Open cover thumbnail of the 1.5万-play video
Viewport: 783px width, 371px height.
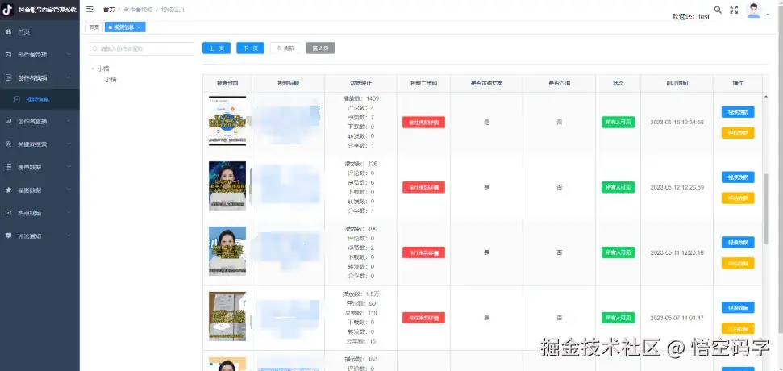pyautogui.click(x=227, y=317)
